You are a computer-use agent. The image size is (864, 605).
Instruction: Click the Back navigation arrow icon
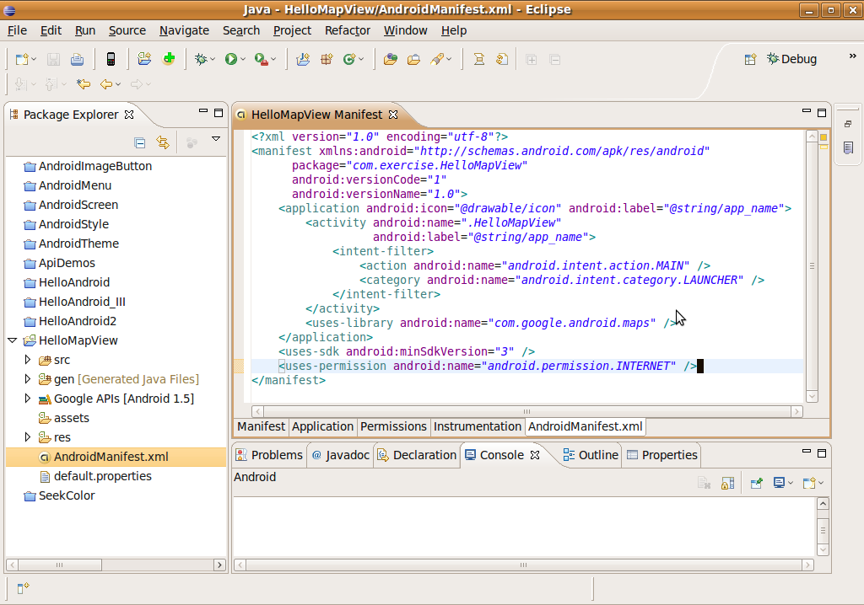coord(106,84)
